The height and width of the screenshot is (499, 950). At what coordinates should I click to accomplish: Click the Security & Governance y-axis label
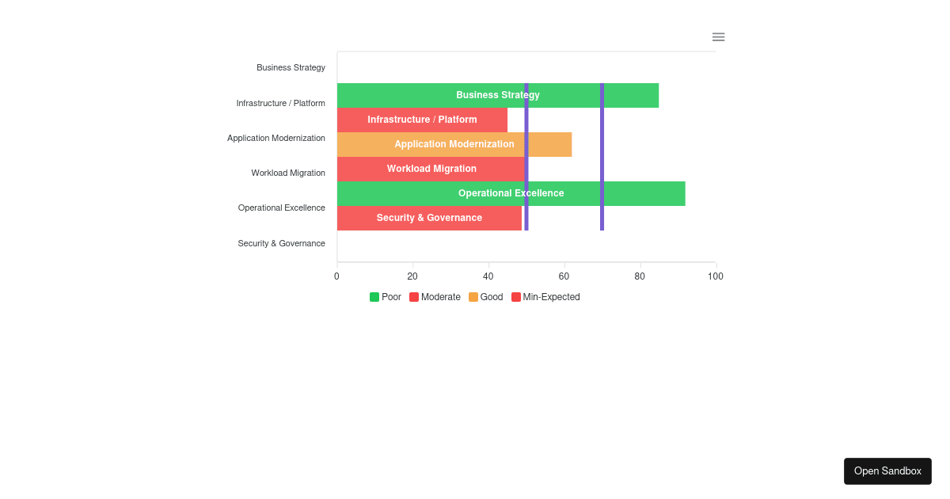(282, 243)
